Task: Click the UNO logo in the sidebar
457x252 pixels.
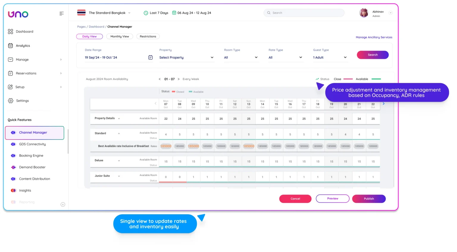Action: point(18,14)
